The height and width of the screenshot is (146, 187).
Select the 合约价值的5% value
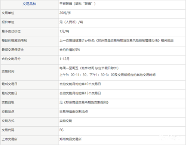pos(70,50)
